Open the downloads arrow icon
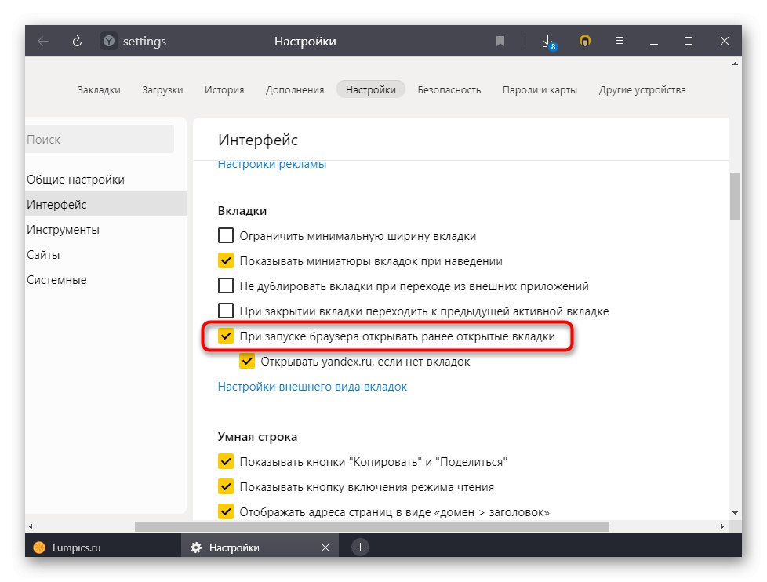This screenshot has height=582, width=767. click(x=547, y=42)
